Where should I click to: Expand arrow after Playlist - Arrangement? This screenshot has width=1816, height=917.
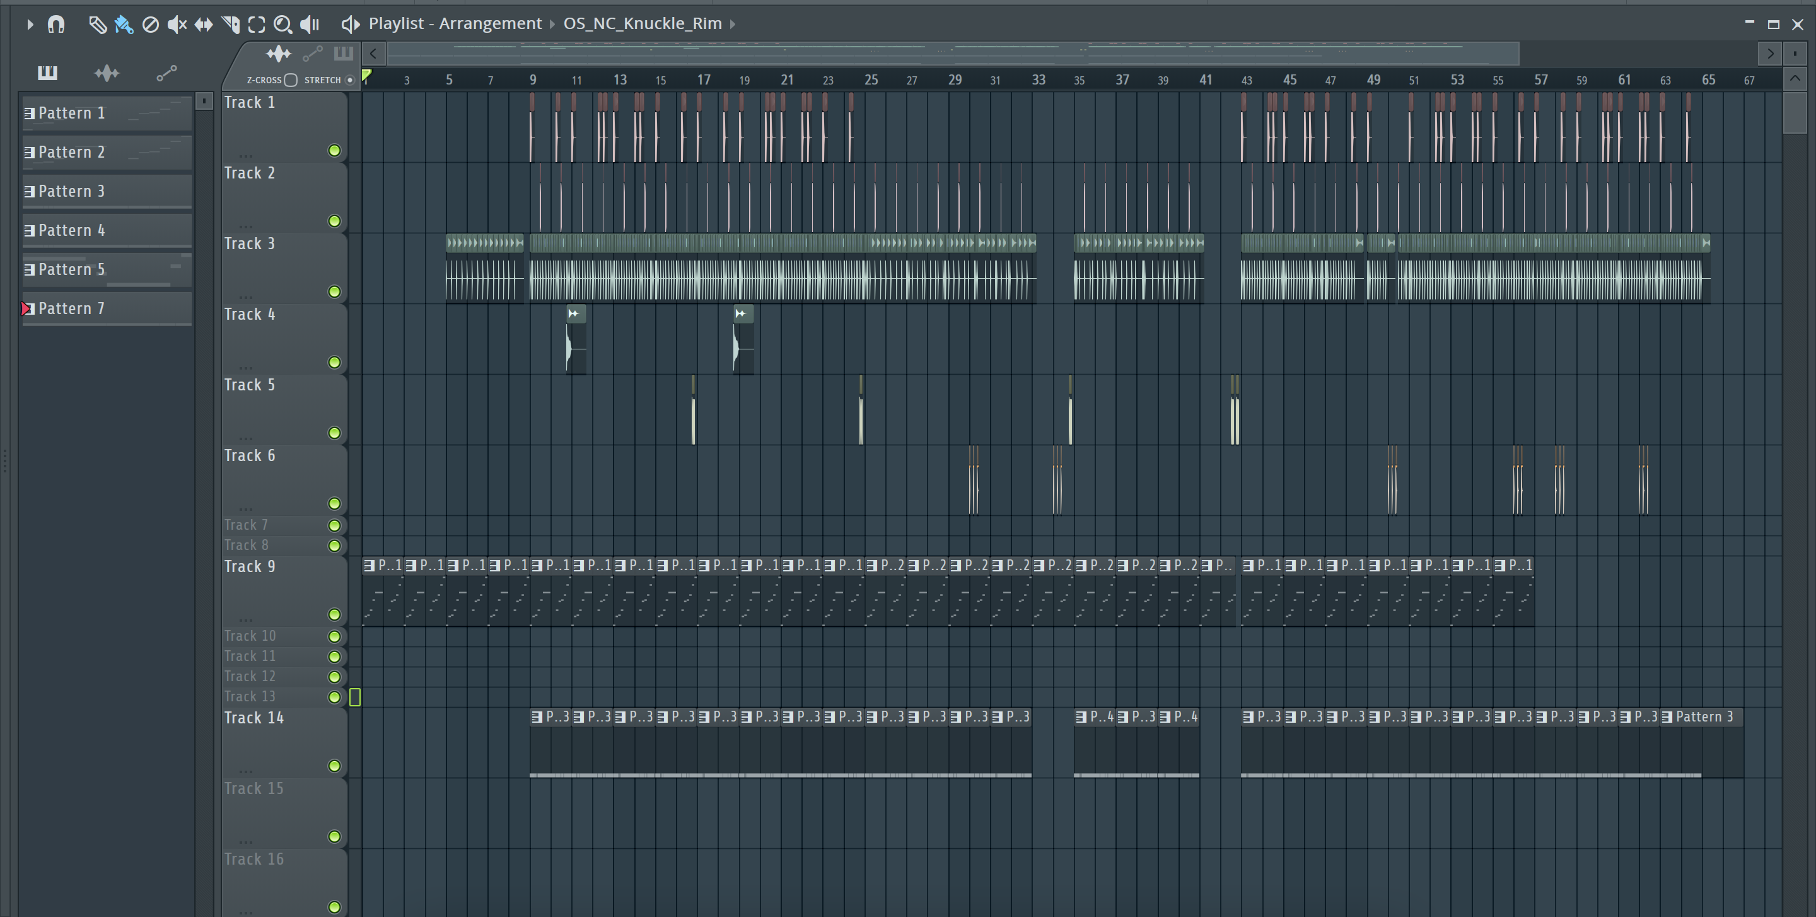(x=552, y=25)
